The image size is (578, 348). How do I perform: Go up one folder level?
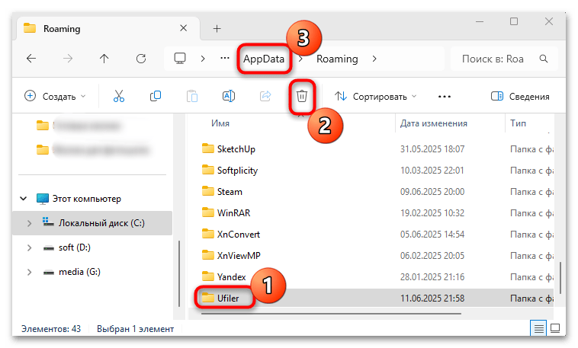click(x=104, y=59)
